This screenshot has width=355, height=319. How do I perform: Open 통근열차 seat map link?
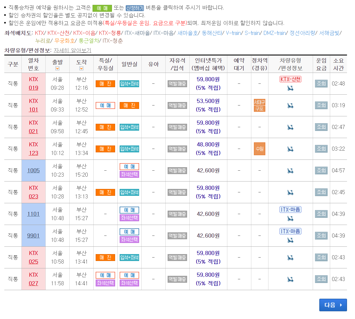89,41
